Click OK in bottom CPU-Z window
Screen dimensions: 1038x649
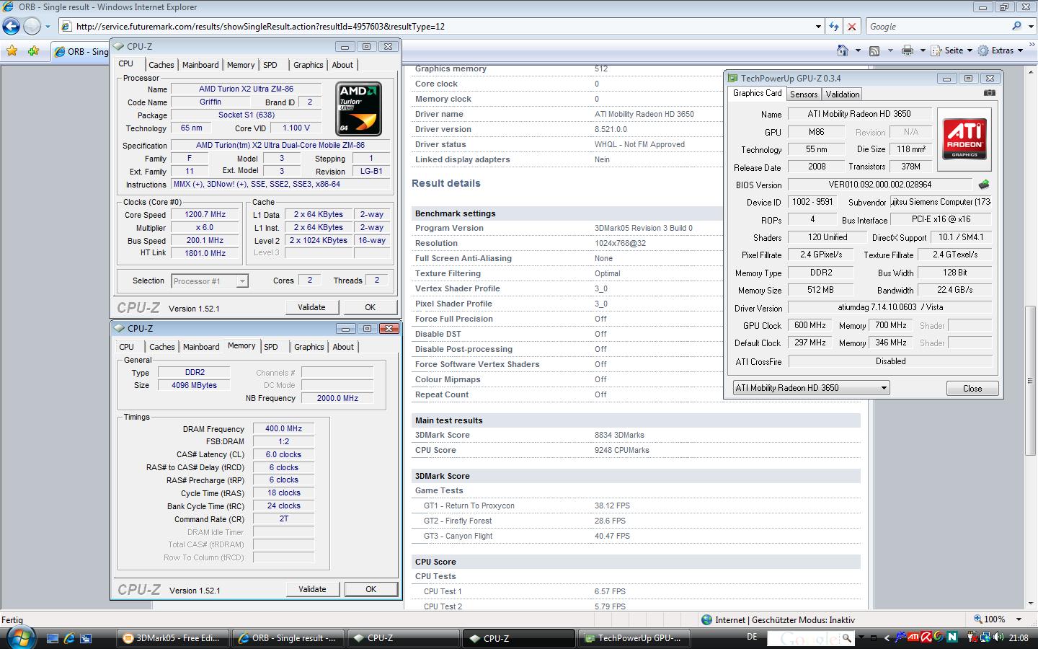[371, 589]
